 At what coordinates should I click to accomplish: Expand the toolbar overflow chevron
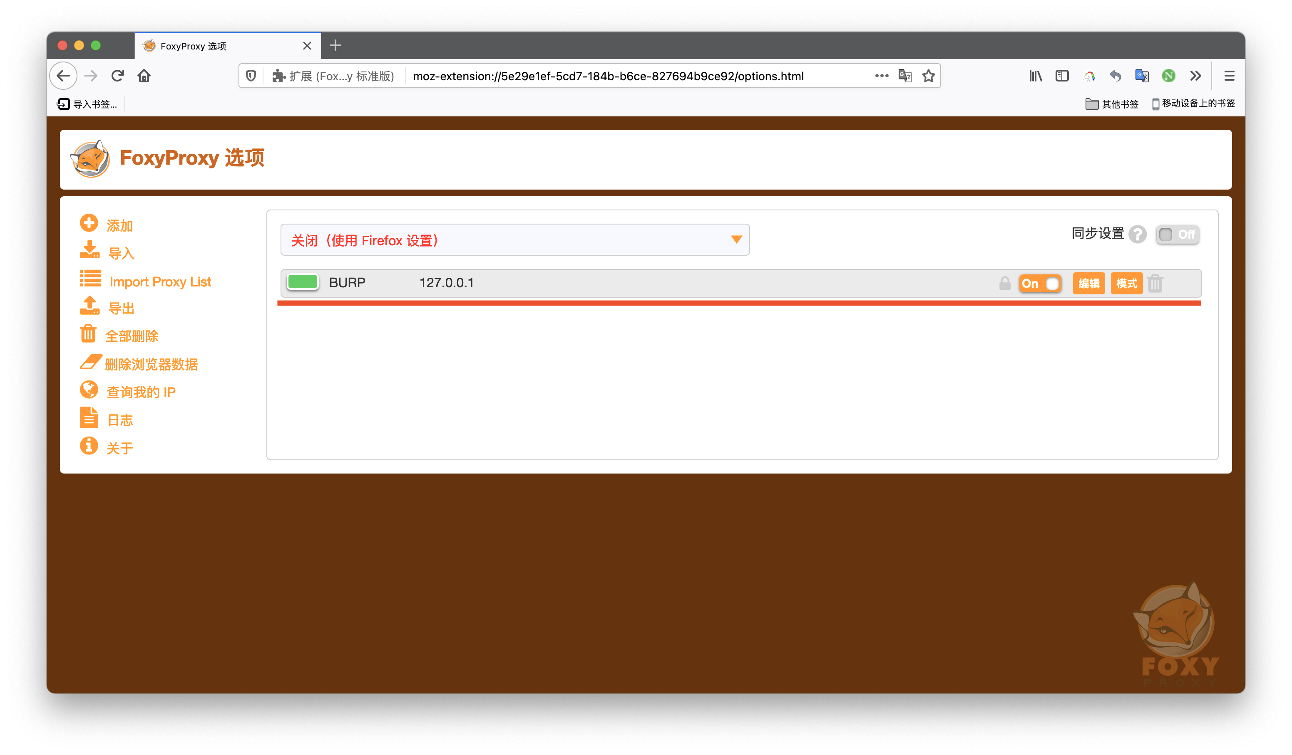tap(1195, 76)
